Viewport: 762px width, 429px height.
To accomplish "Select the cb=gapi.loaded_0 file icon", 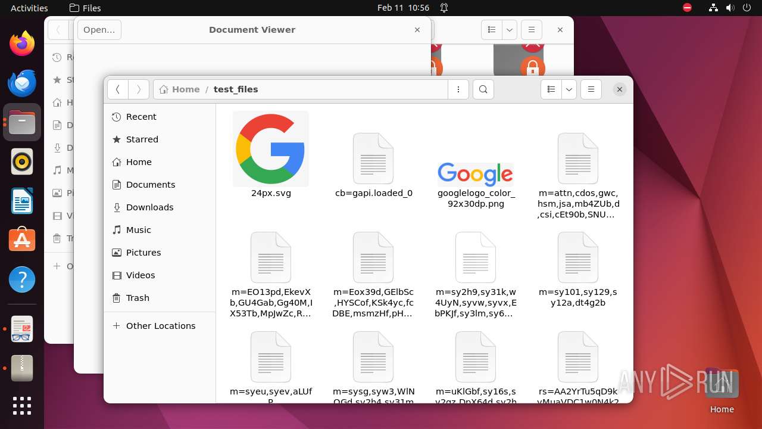I will (x=373, y=158).
